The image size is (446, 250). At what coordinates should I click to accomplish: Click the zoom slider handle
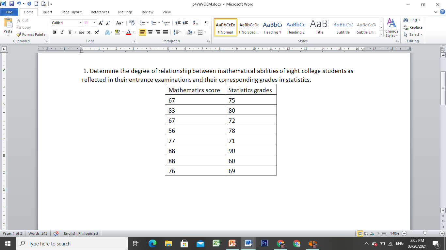[425, 233]
